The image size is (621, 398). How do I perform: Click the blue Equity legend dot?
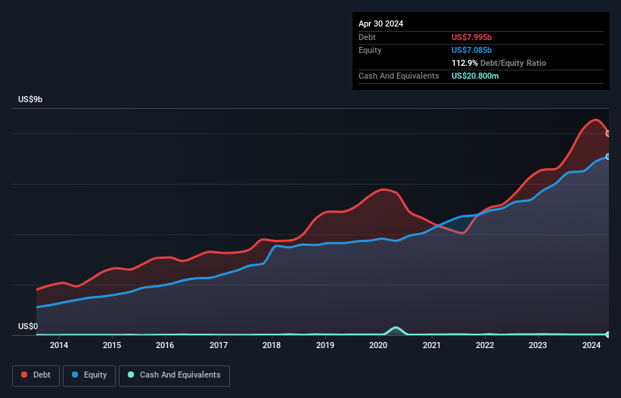(x=75, y=375)
